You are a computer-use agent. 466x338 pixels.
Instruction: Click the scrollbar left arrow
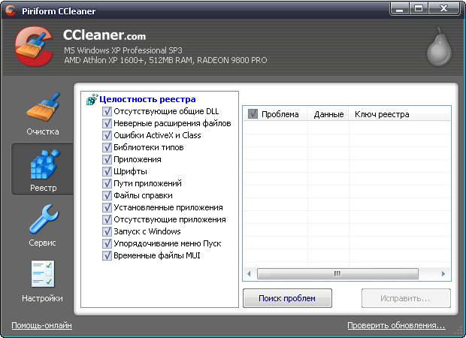pyautogui.click(x=249, y=273)
